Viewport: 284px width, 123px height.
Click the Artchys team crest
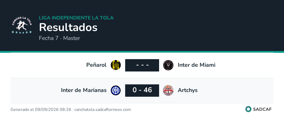coord(168,90)
